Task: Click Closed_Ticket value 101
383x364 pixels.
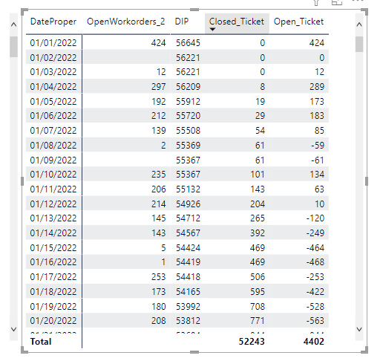Action: click(x=258, y=175)
